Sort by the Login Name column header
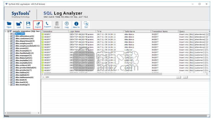Image resolution: width=213 pixels, height=119 pixels. pyautogui.click(x=82, y=31)
